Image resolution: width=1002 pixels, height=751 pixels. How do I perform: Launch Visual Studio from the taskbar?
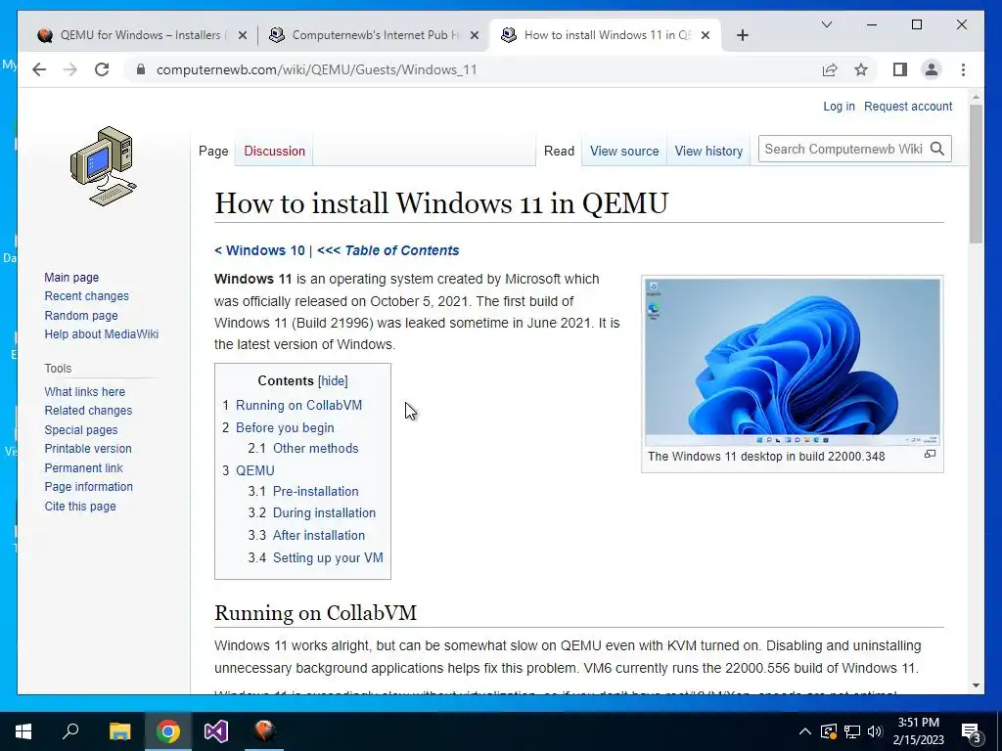(216, 731)
